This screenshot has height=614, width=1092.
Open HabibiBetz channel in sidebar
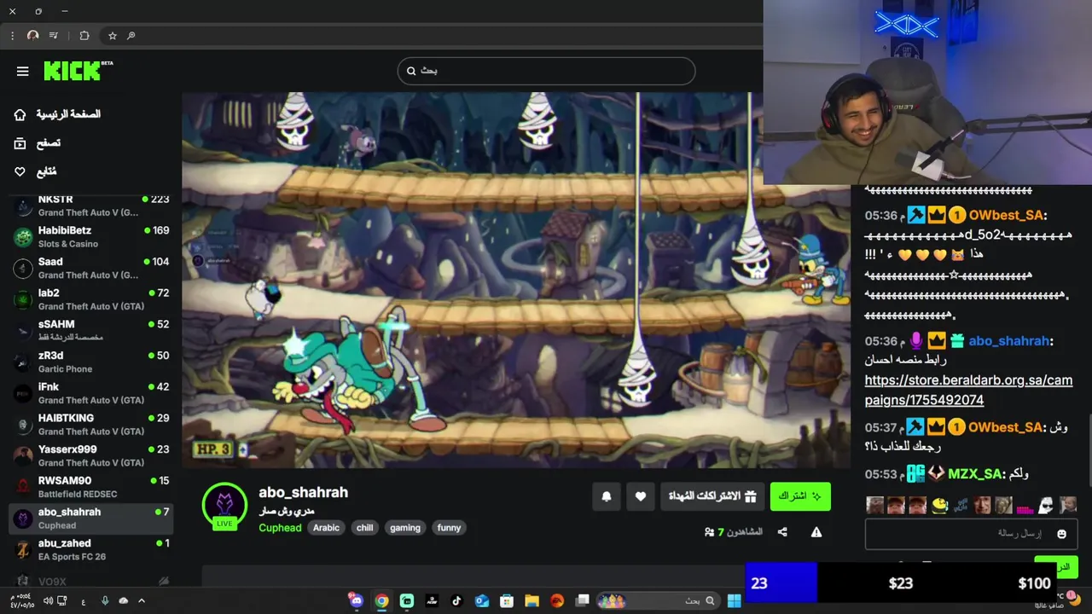90,237
